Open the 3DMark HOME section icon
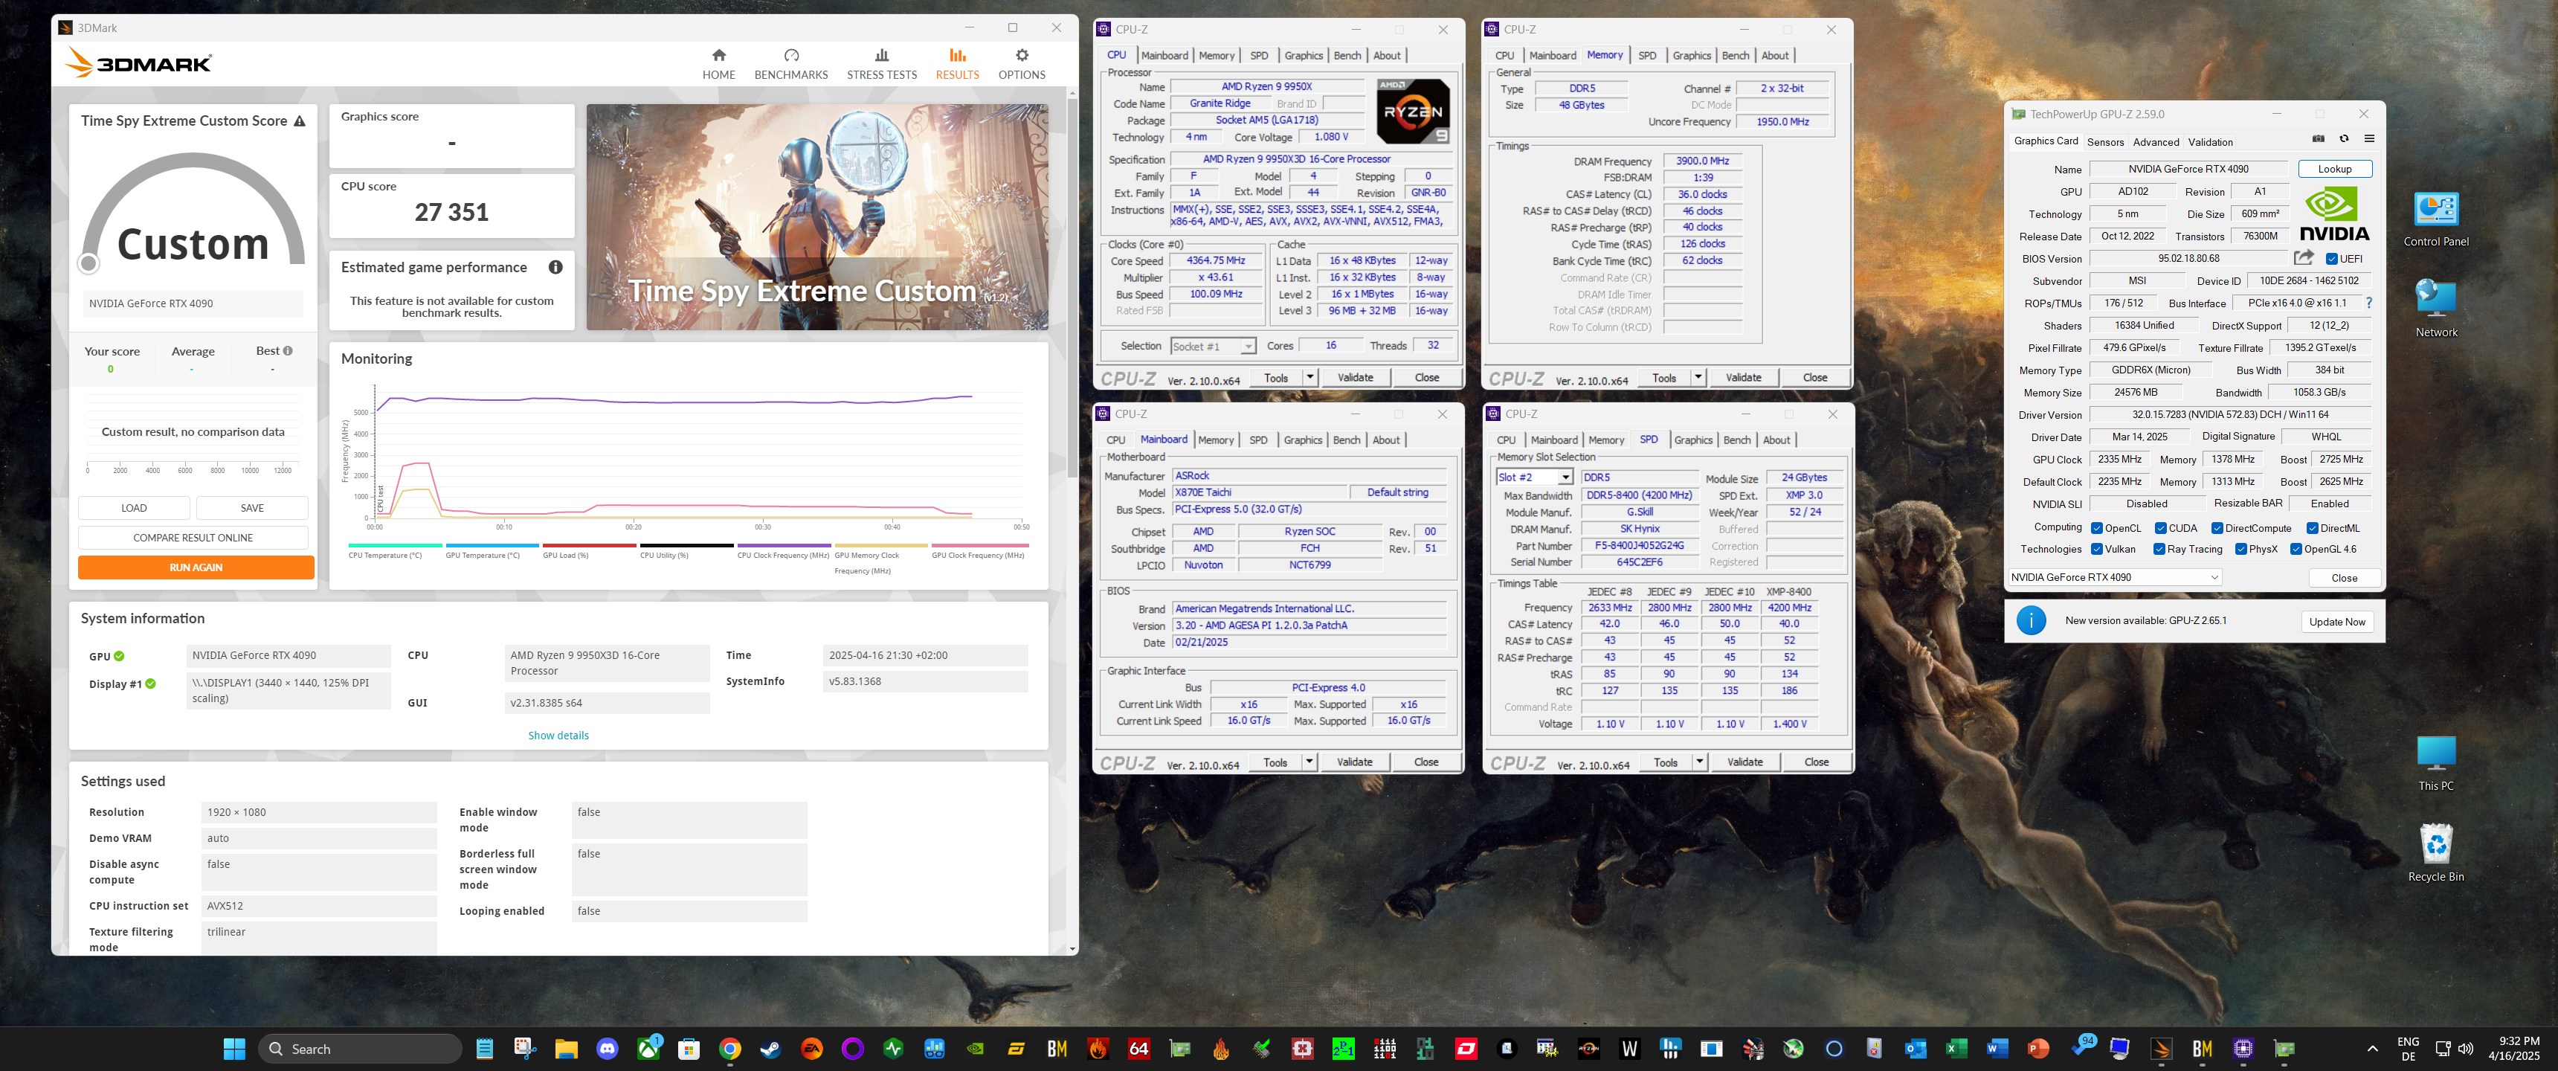Screen dimensions: 2558x1071 coord(719,54)
